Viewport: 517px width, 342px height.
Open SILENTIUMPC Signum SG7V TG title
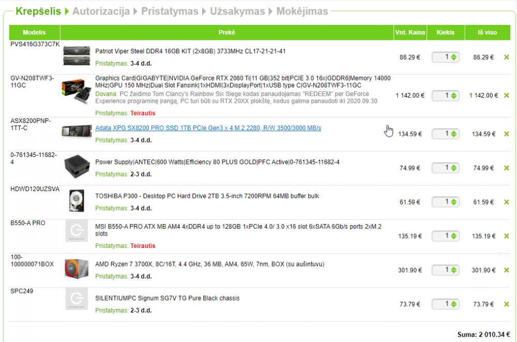pos(167,298)
